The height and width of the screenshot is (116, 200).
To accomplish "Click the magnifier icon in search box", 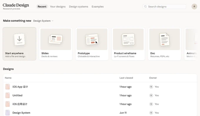I will (x=145, y=6).
